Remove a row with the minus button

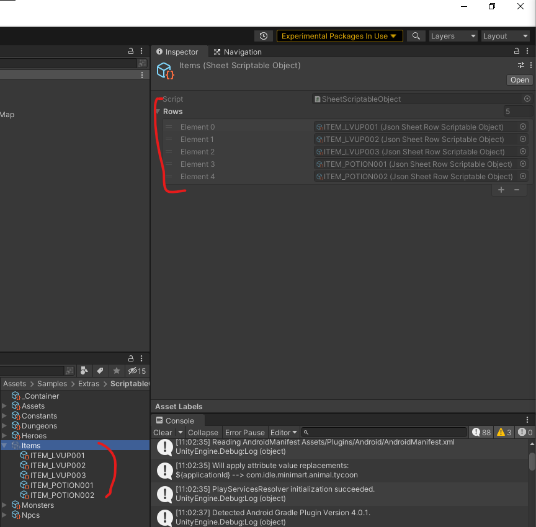pos(516,190)
